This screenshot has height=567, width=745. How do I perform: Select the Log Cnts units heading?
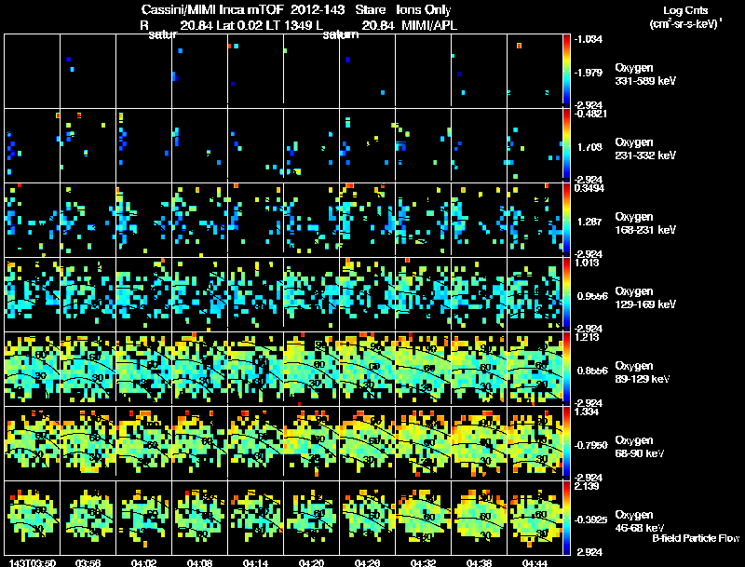point(684,10)
